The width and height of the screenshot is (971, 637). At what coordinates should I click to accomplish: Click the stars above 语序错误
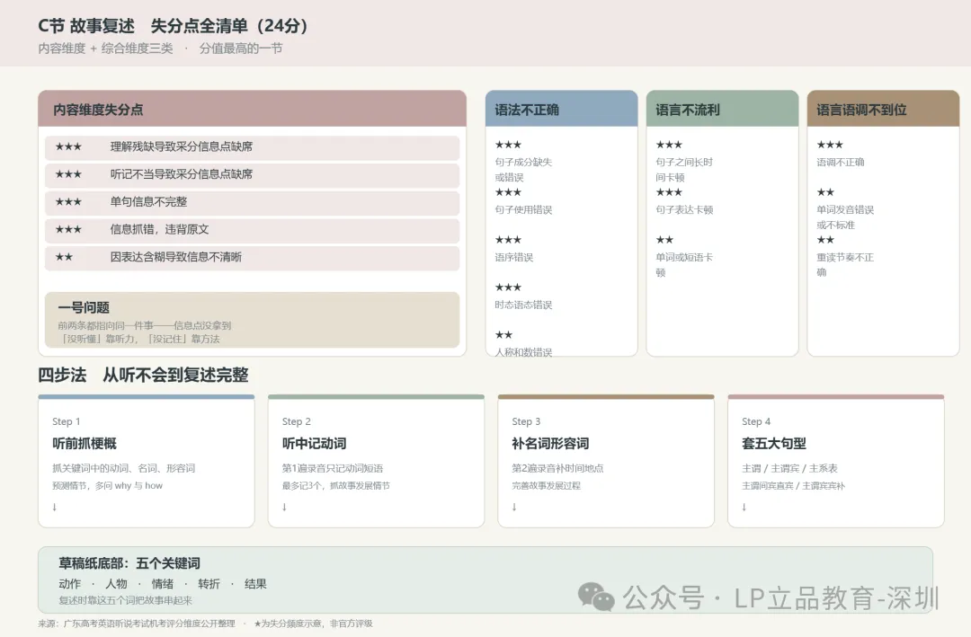[x=508, y=240]
